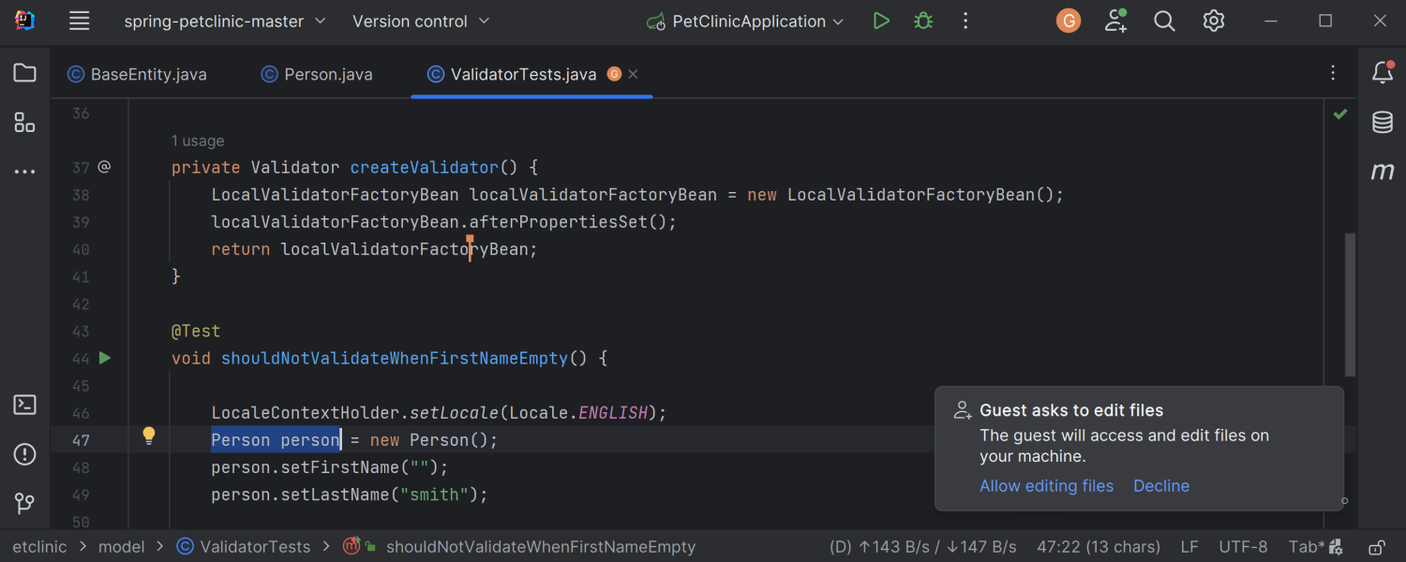This screenshot has height=562, width=1406.
Task: Open the PetClinicApplication run configuration dropdown
Action: [x=745, y=21]
